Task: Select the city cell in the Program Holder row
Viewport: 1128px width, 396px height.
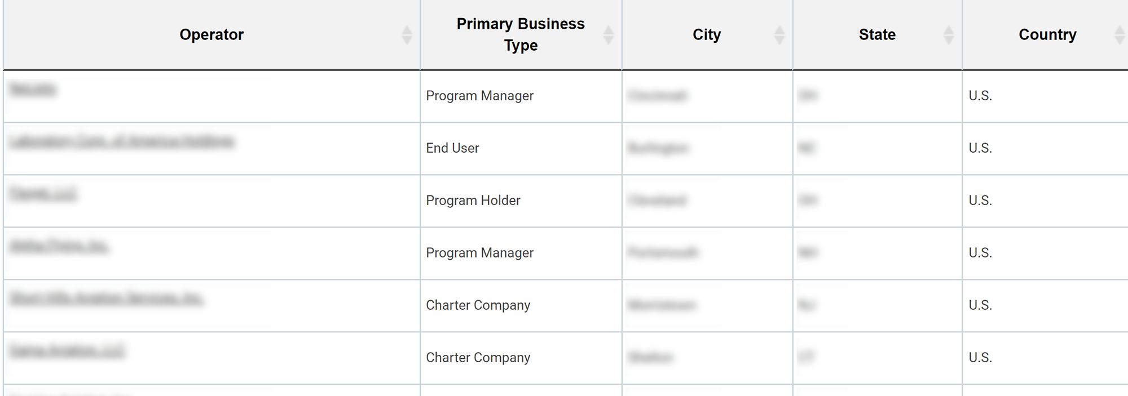Action: 658,201
